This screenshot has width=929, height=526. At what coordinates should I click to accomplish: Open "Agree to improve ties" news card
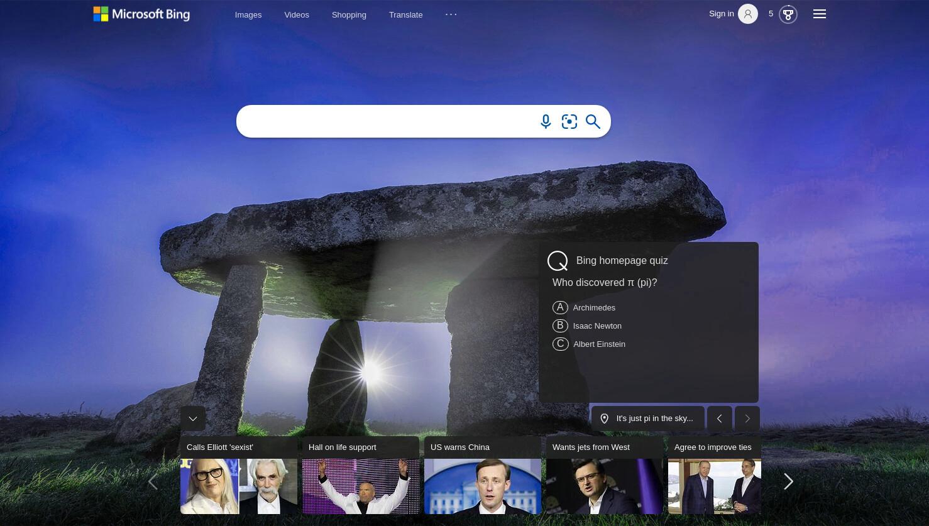point(715,475)
